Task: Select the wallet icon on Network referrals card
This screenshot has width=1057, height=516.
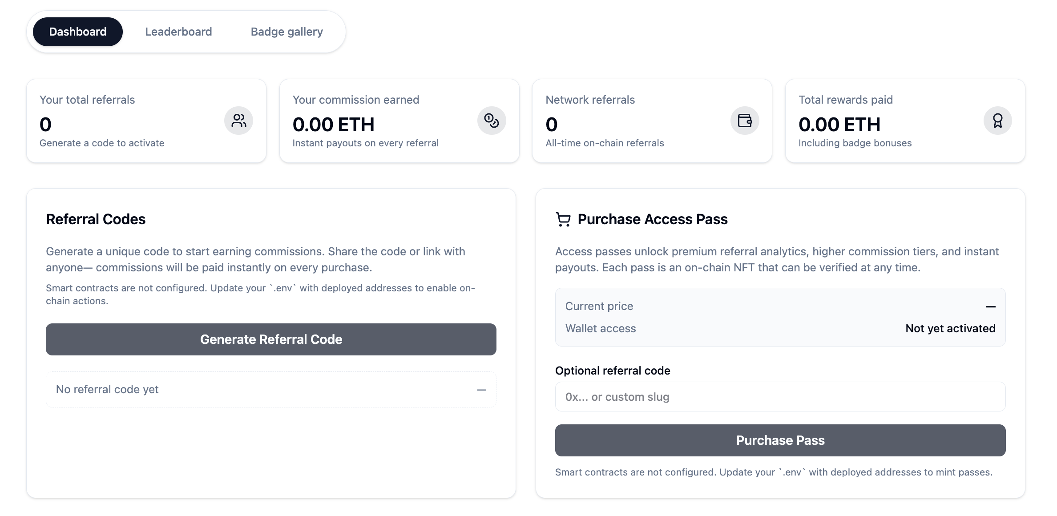Action: click(x=744, y=120)
